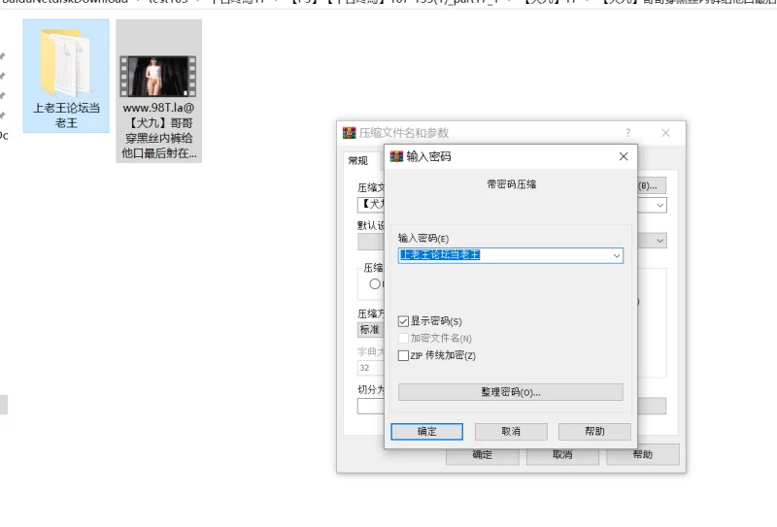Expand the archive name dropdown in 压缩文件名和参数
This screenshot has height=527, width=777.
pyautogui.click(x=660, y=205)
